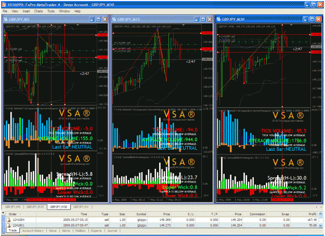
Task: Click the profit value 167.40
Action: pos(313,220)
